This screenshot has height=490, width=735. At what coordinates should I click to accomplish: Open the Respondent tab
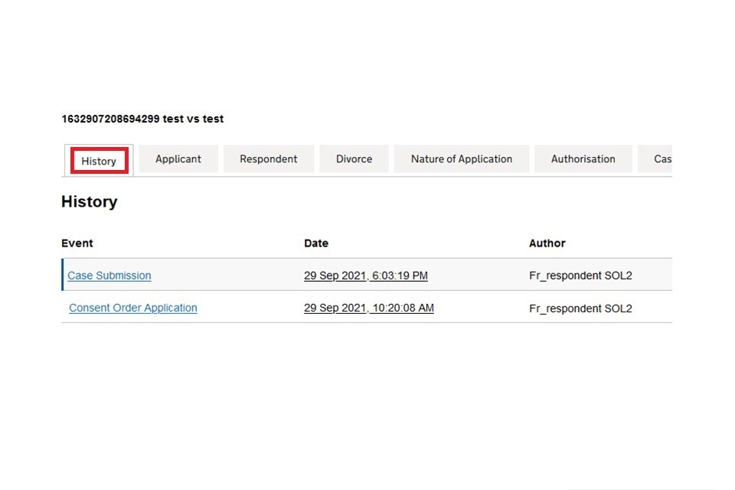pyautogui.click(x=268, y=159)
